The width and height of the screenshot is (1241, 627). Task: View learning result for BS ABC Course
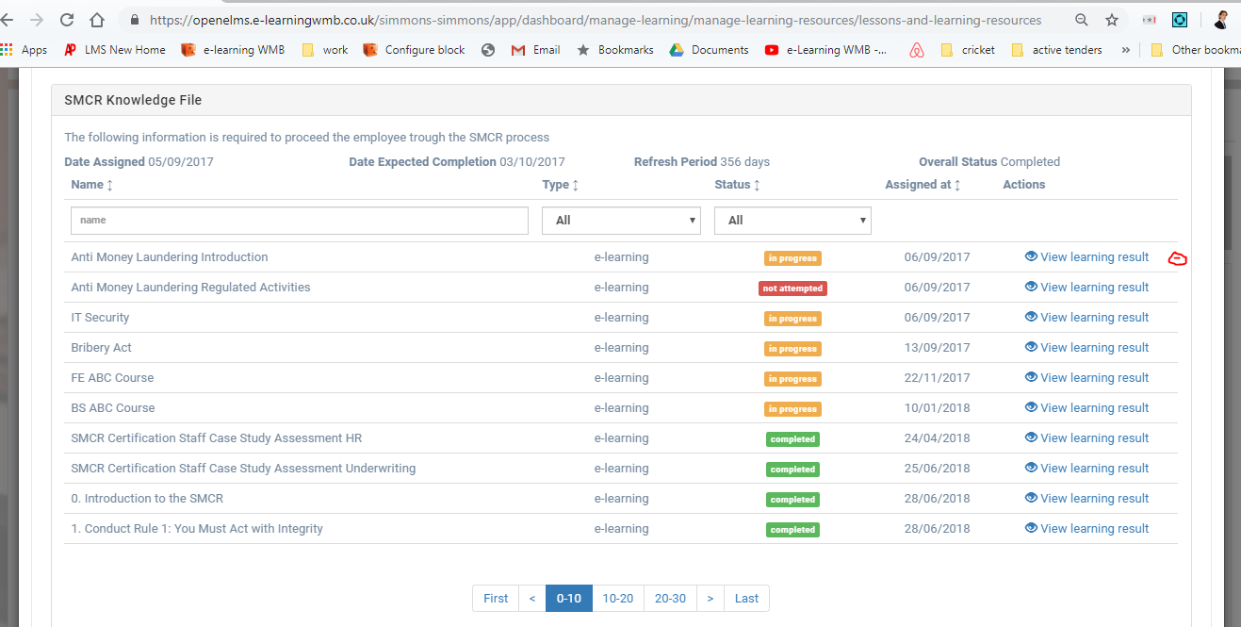point(1086,407)
